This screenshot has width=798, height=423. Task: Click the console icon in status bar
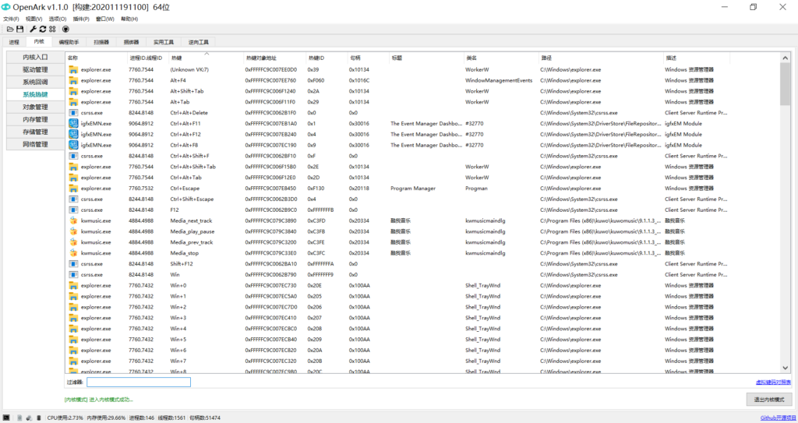coord(6,418)
